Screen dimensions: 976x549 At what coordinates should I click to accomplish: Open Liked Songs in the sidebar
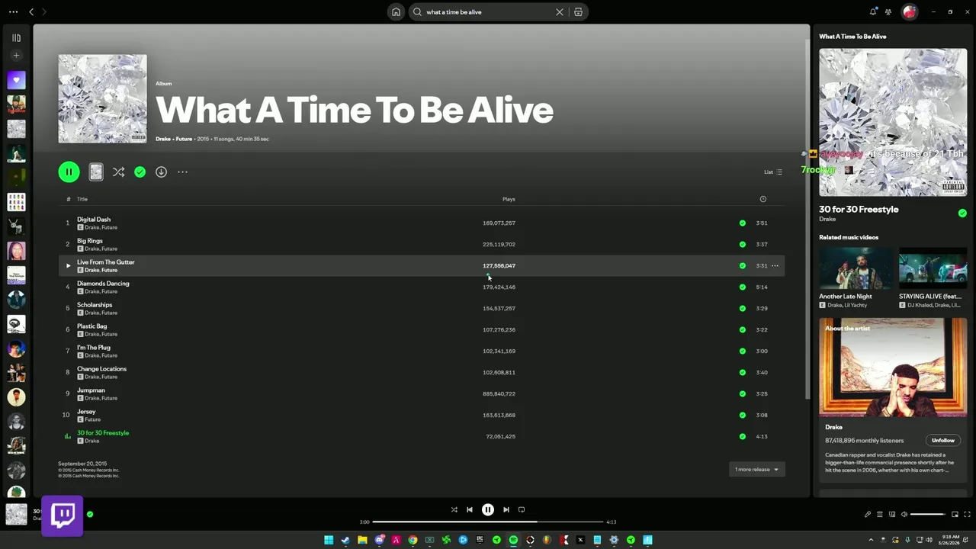coord(16,80)
